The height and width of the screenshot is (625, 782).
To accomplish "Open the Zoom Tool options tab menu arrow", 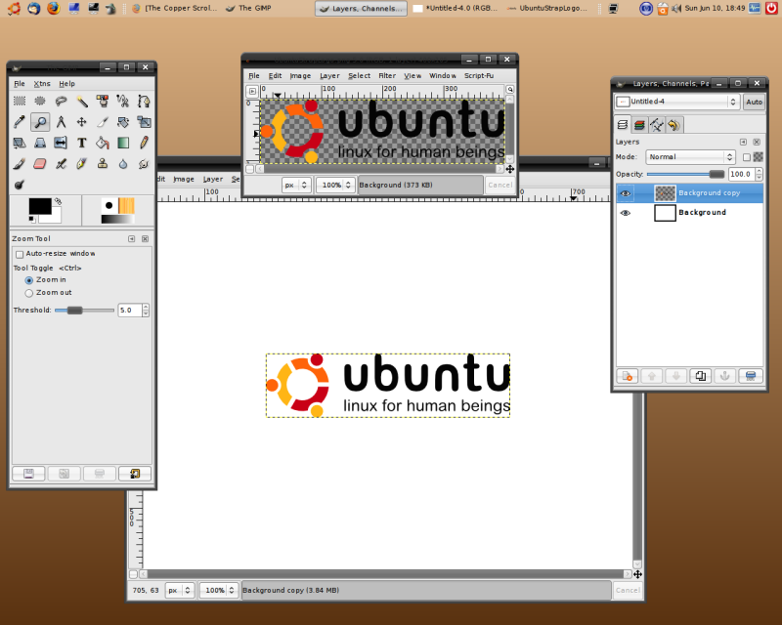I will point(132,239).
